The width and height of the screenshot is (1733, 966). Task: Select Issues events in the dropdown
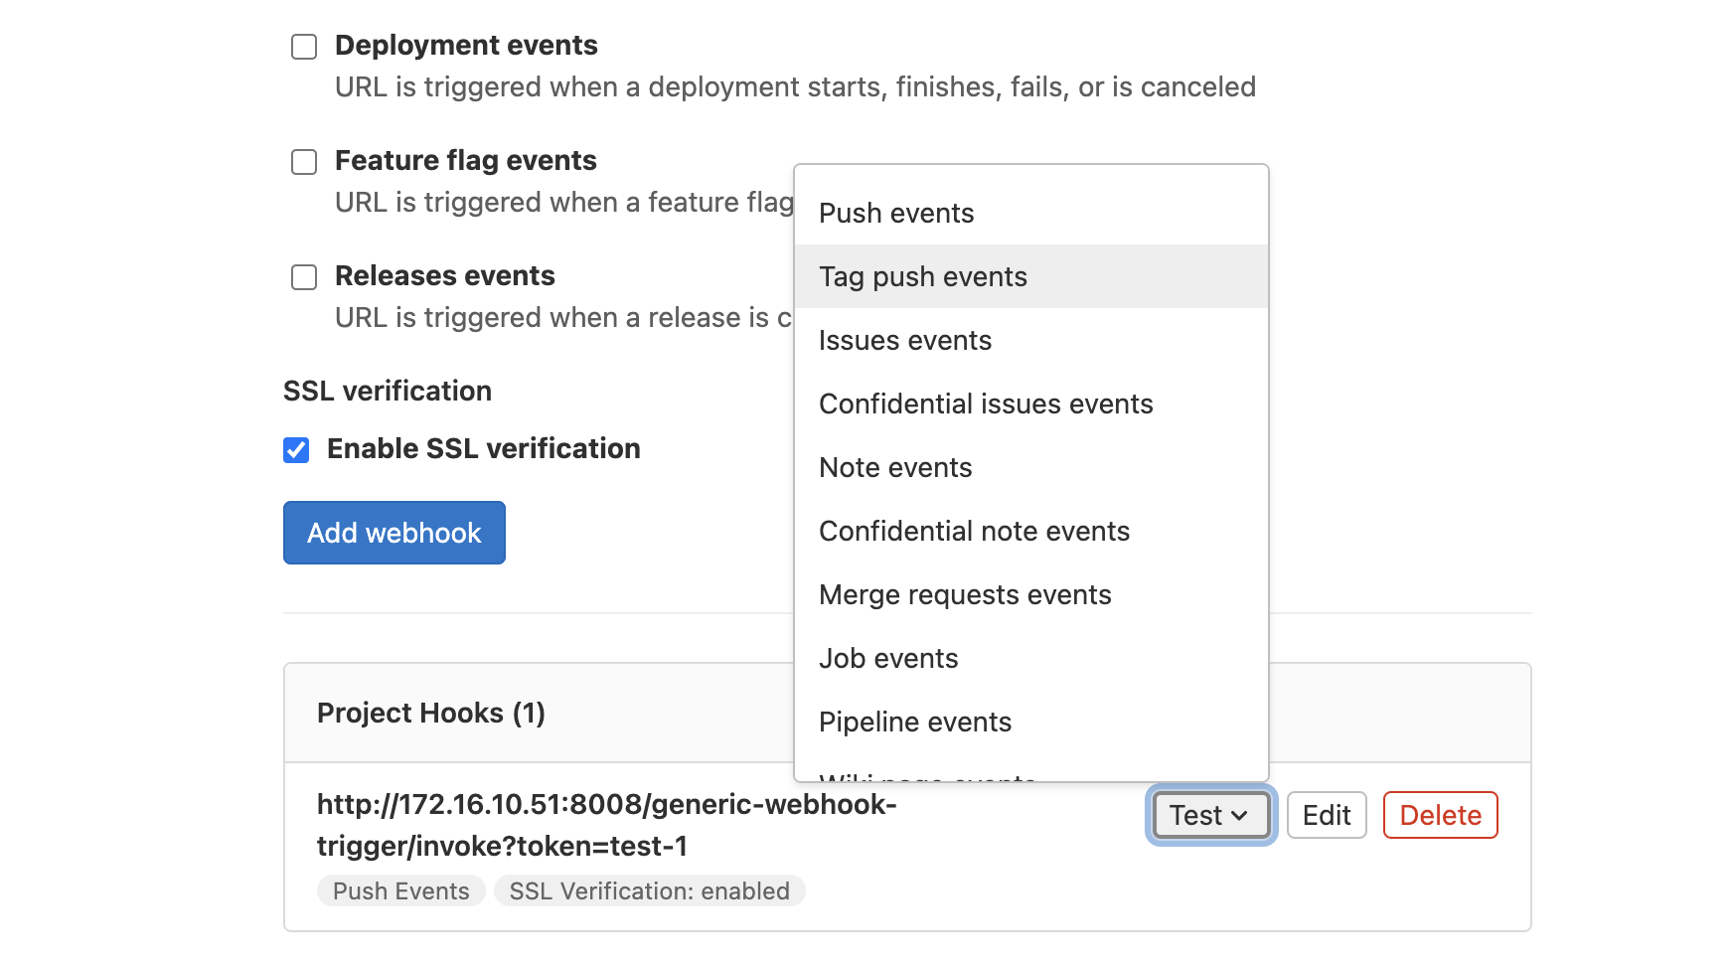pos(905,341)
